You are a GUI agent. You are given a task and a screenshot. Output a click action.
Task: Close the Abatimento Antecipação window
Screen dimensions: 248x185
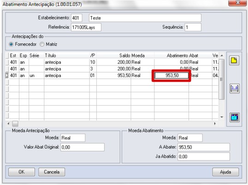237,3
